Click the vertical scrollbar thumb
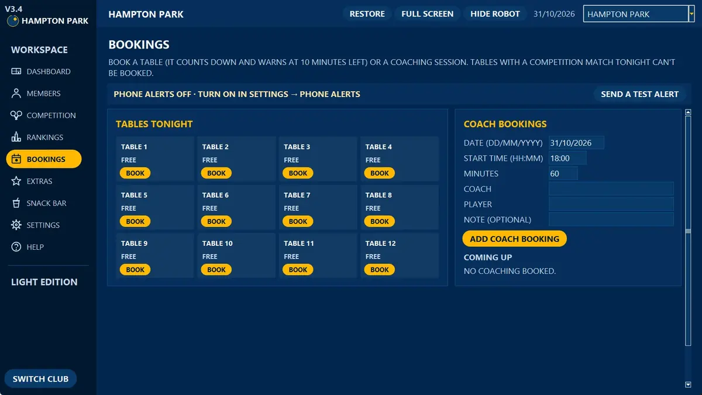 click(688, 231)
